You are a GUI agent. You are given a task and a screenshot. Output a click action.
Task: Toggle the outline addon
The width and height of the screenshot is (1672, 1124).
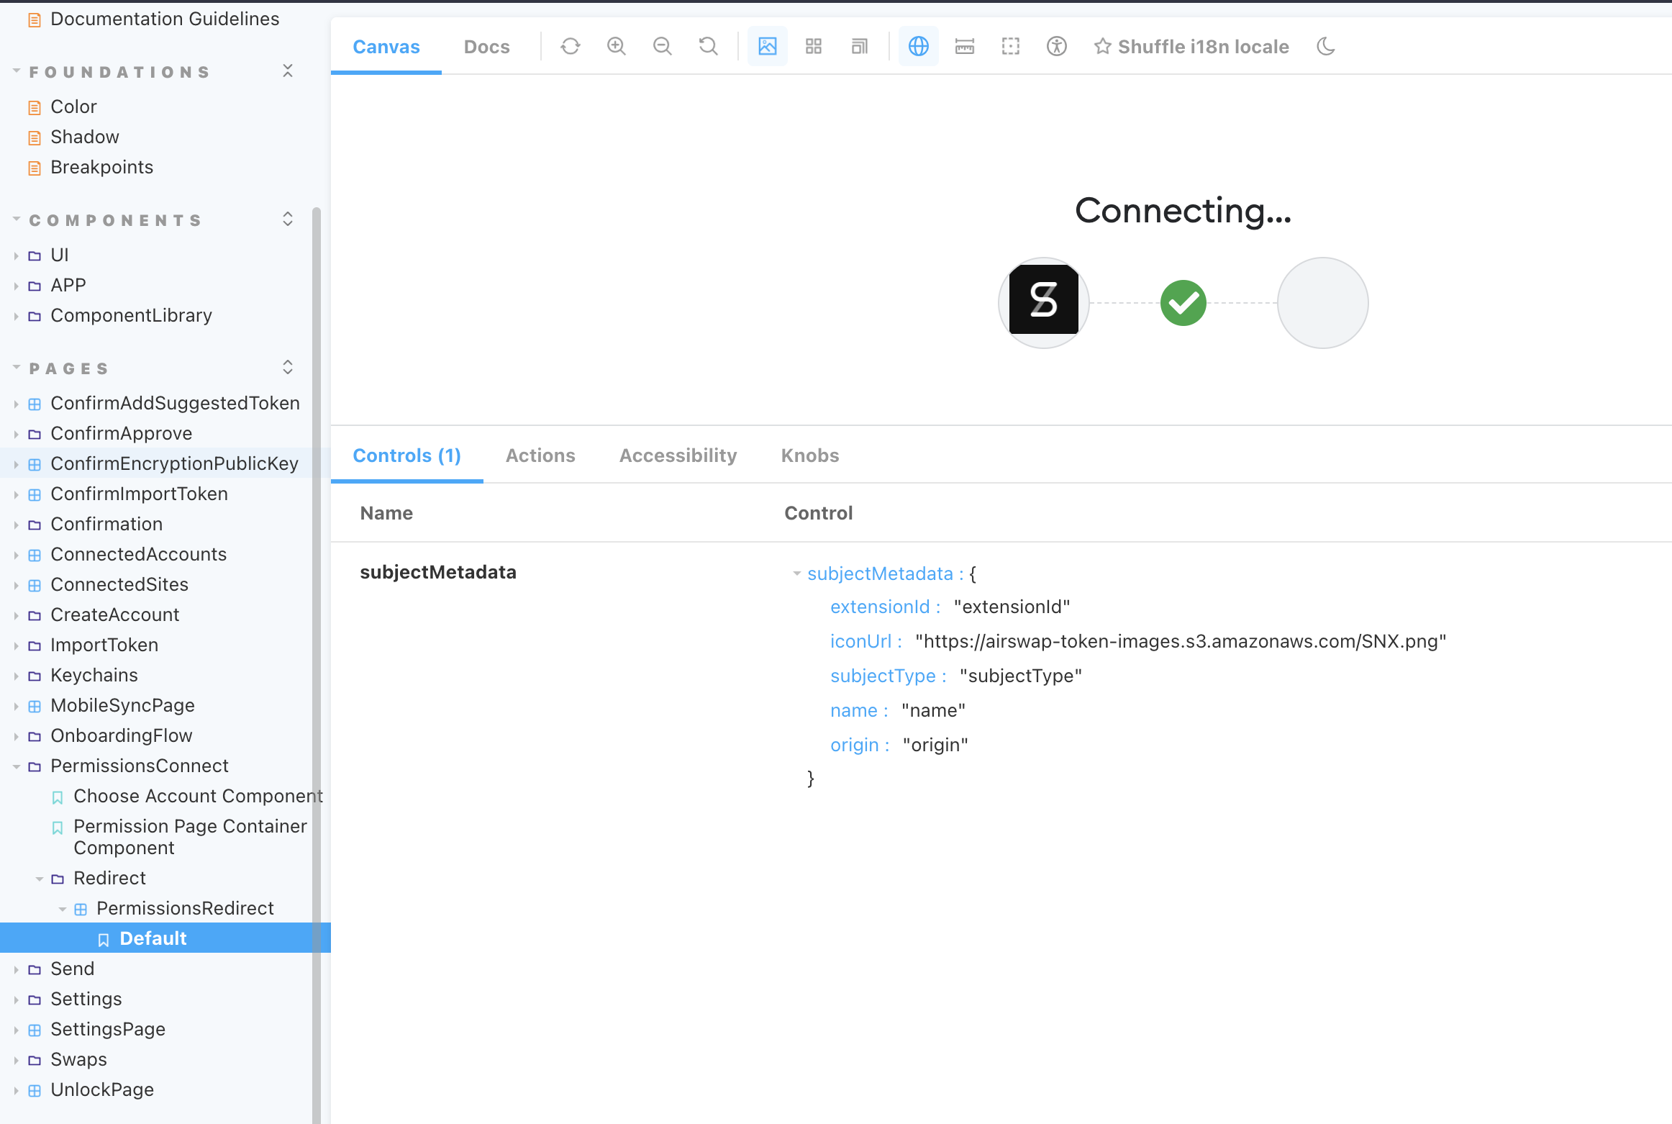[1010, 45]
